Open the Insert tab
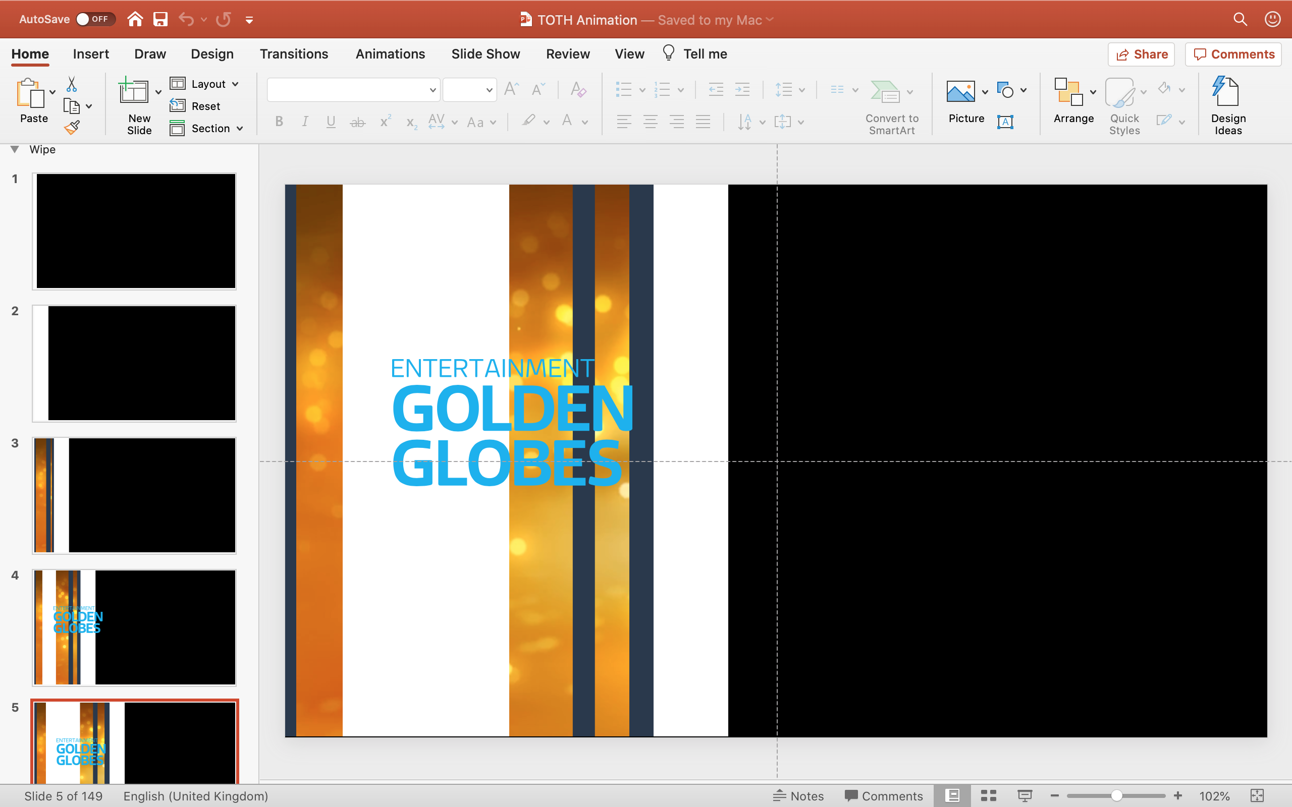Viewport: 1292px width, 807px height. click(91, 54)
